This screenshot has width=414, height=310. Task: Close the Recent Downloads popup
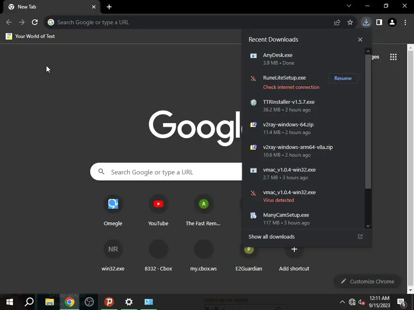point(360,40)
